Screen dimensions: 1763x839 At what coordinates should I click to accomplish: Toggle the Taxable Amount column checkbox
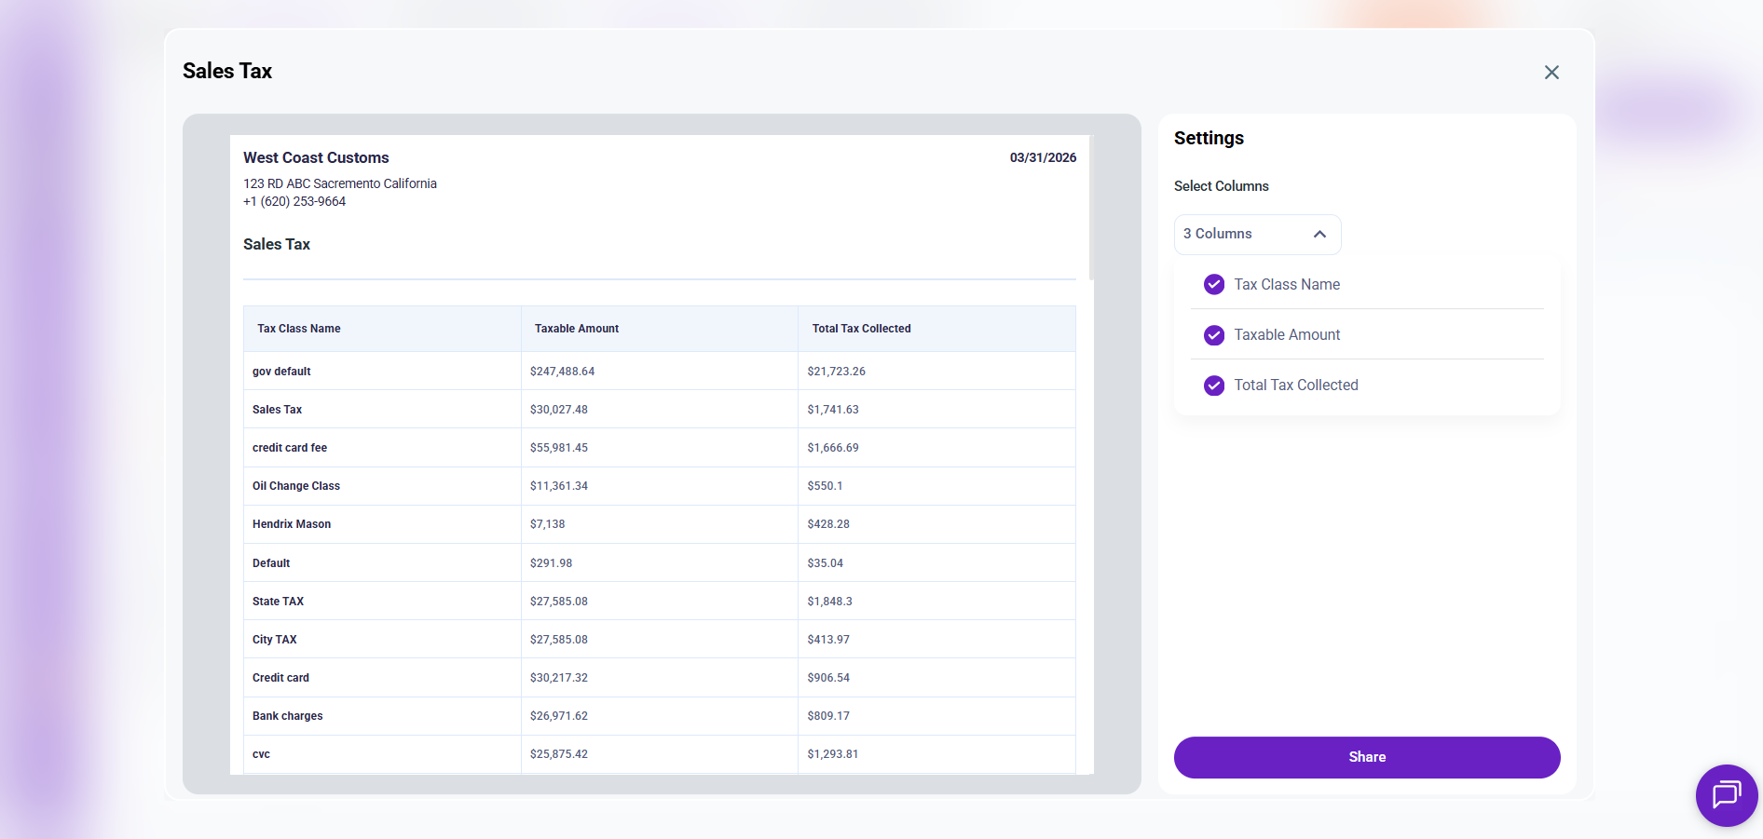click(1214, 335)
